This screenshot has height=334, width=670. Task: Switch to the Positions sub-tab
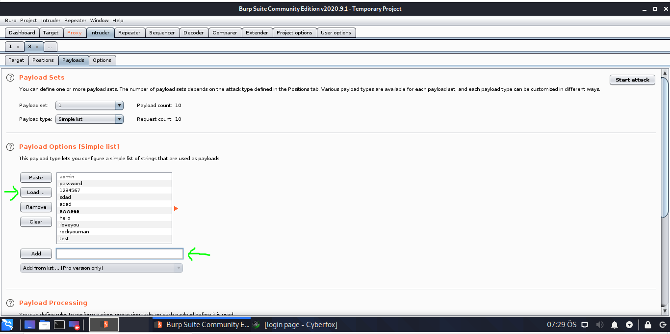click(x=43, y=60)
